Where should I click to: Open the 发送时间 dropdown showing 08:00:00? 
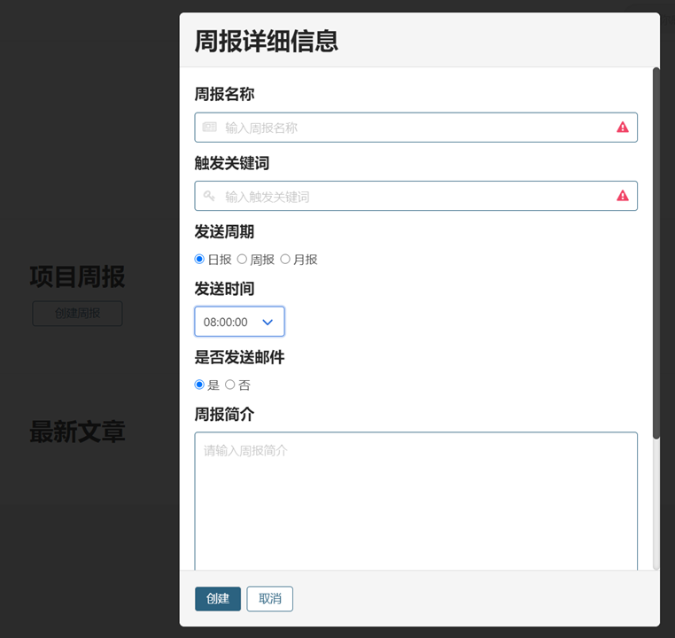(x=239, y=322)
